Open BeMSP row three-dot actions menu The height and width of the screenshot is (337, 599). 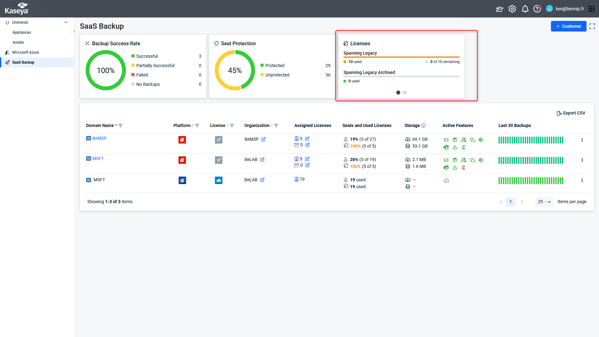582,140
